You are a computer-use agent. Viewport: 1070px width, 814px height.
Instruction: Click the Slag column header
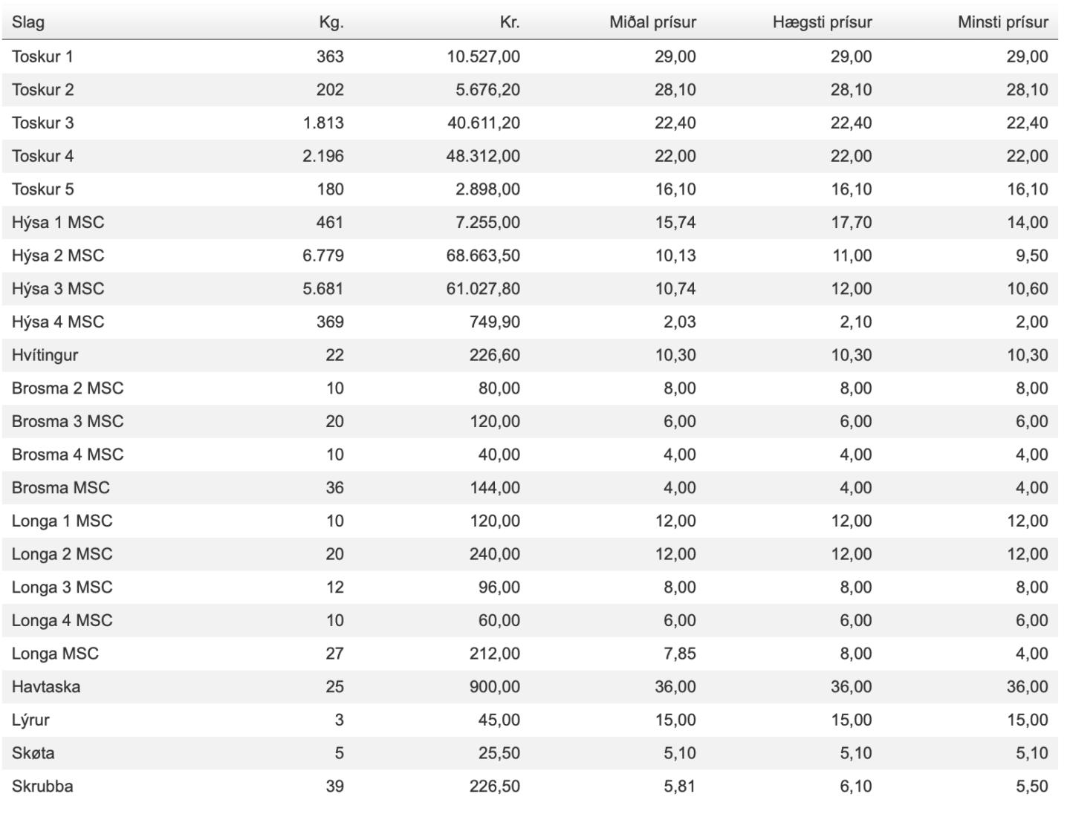point(28,22)
